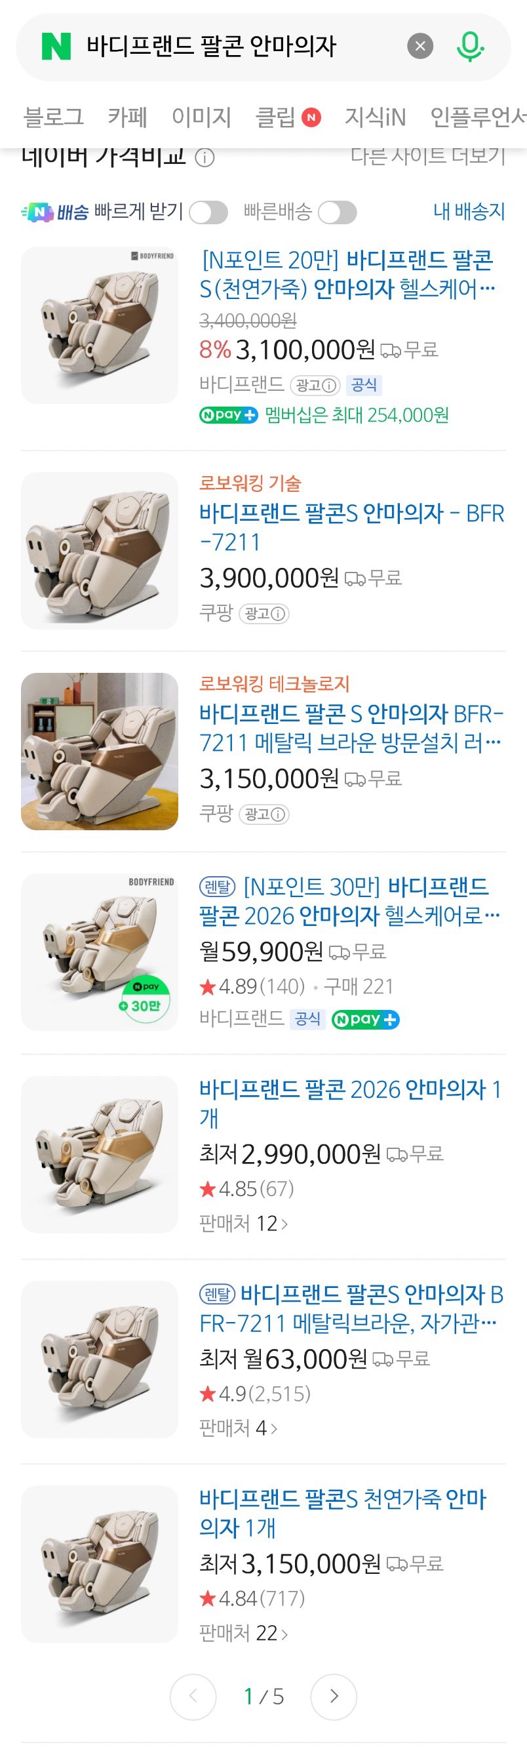Image resolution: width=527 pixels, height=1749 pixels.
Task: Tap the microphone voice search icon
Action: coord(473,46)
